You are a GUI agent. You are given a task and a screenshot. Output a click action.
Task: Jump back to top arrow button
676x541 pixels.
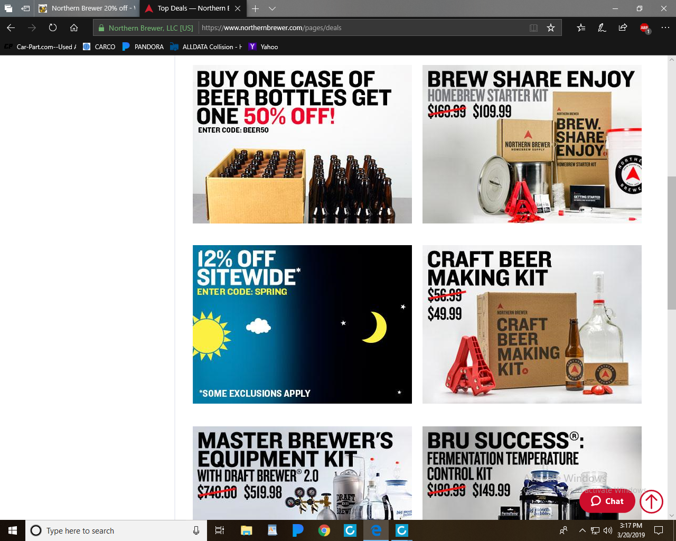coord(651,501)
